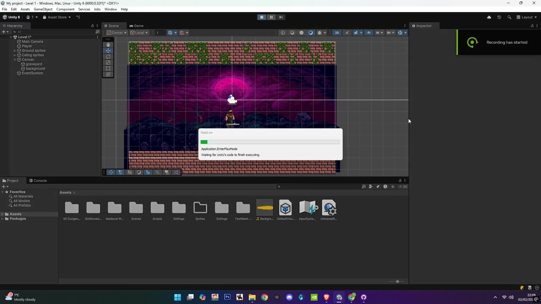This screenshot has height=304, width=541.
Task: Open the Undo History icon
Action: 499,17
